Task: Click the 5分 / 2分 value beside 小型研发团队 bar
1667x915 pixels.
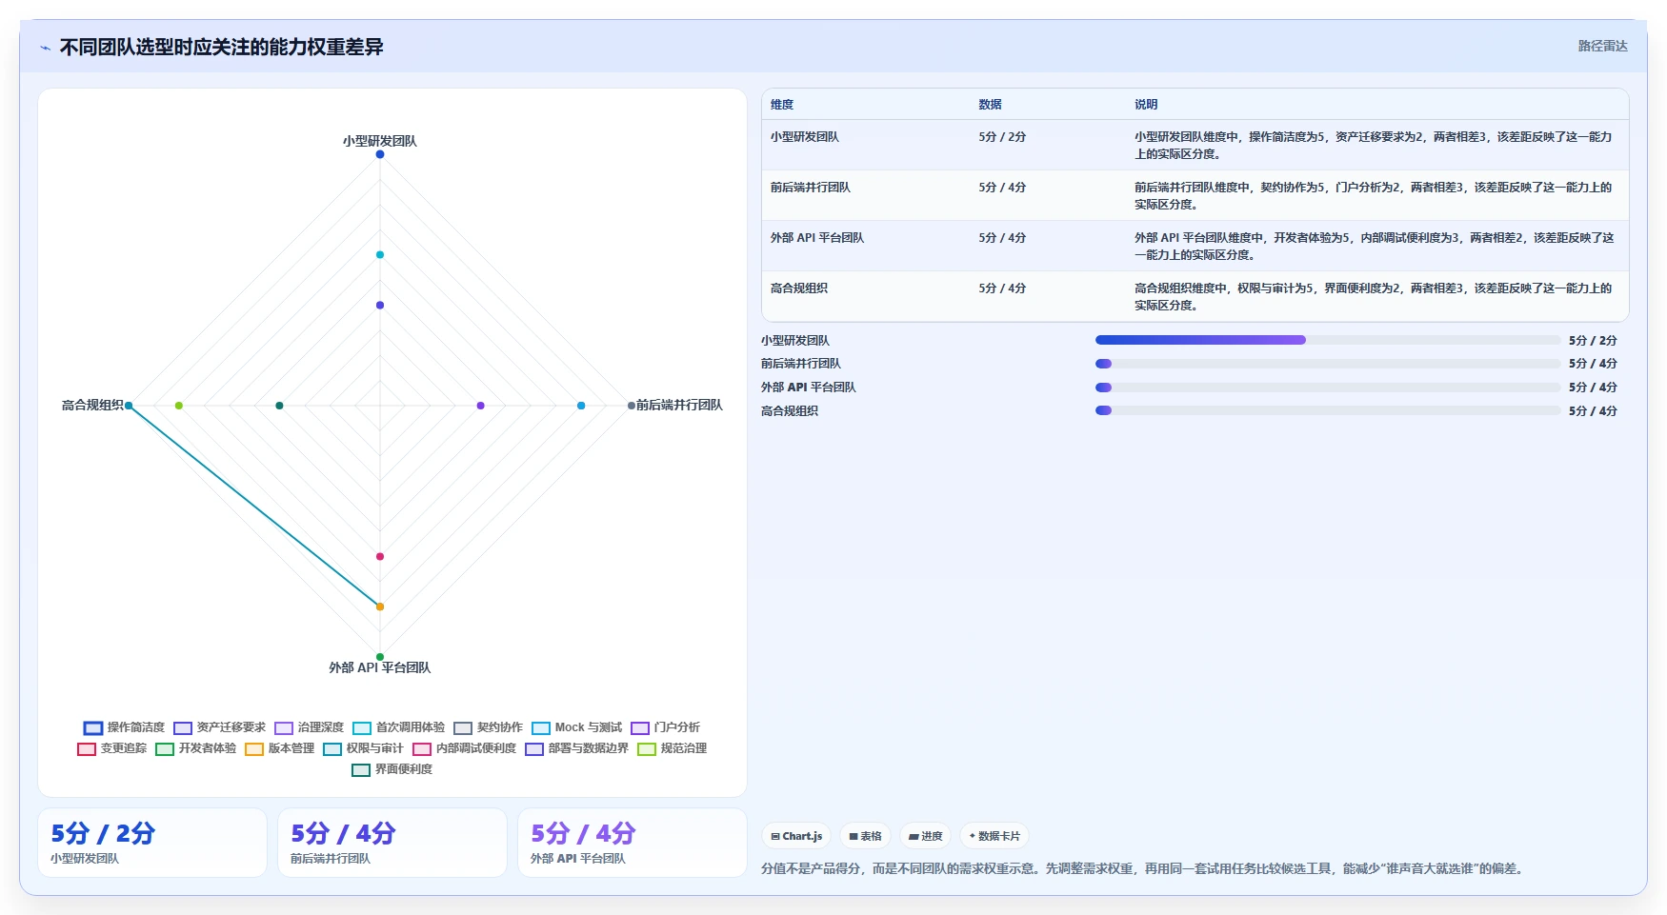Action: click(x=1593, y=340)
